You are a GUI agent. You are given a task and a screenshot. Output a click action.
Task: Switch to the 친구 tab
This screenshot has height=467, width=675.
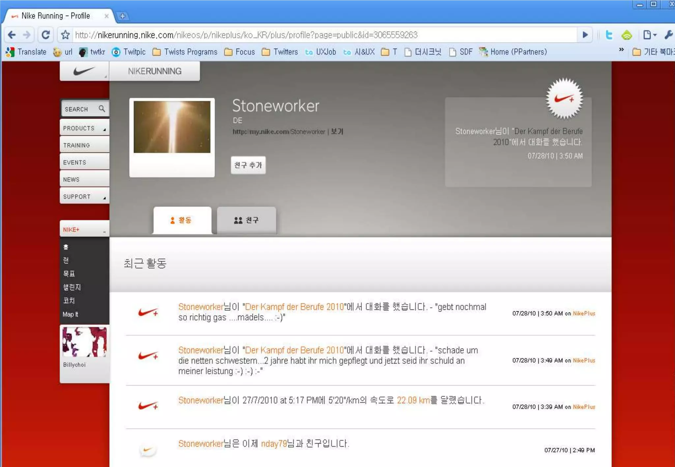tap(246, 220)
